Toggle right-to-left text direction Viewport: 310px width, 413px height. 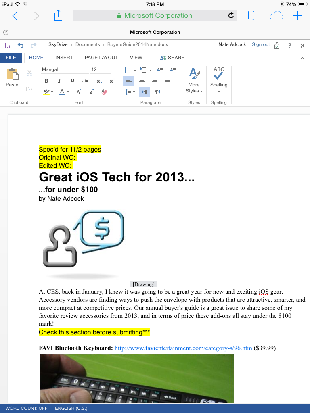(157, 92)
